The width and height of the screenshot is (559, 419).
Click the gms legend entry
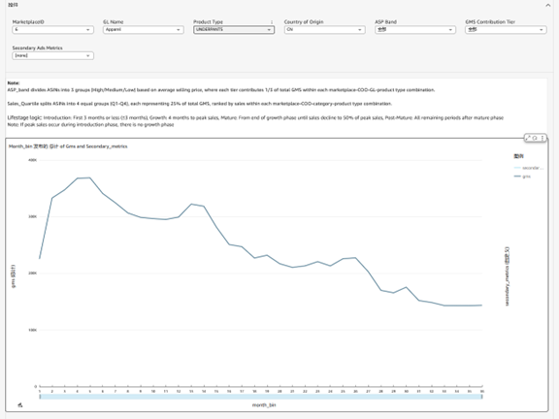click(522, 177)
